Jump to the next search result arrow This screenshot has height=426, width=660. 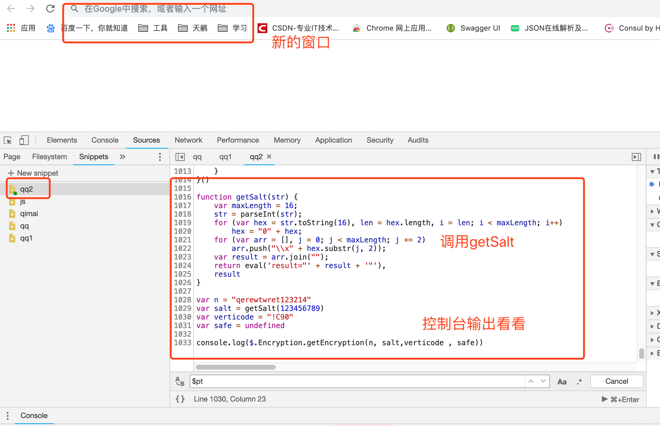tap(543, 381)
